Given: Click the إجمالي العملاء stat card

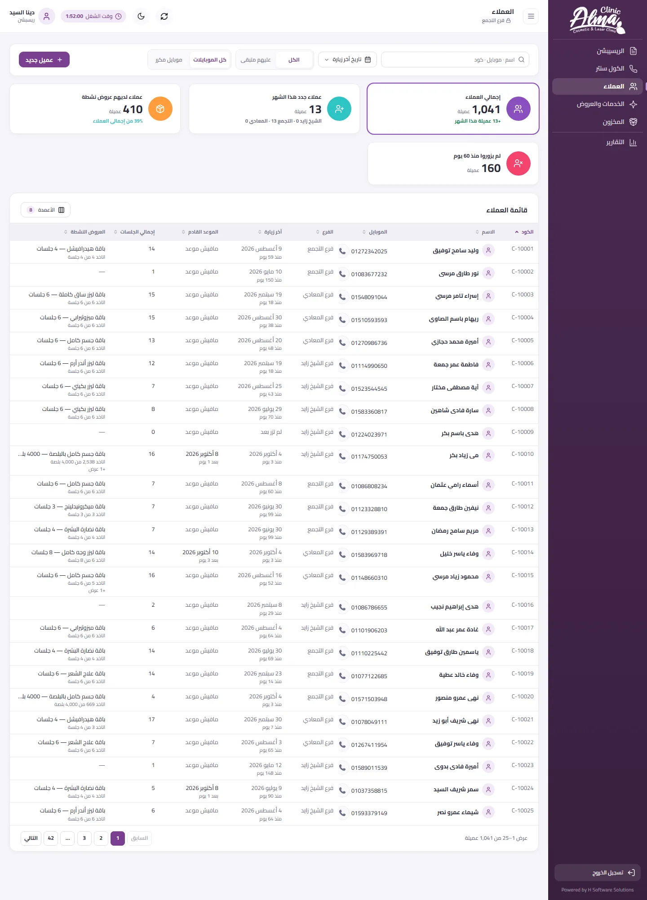Looking at the screenshot, I should pyautogui.click(x=453, y=109).
